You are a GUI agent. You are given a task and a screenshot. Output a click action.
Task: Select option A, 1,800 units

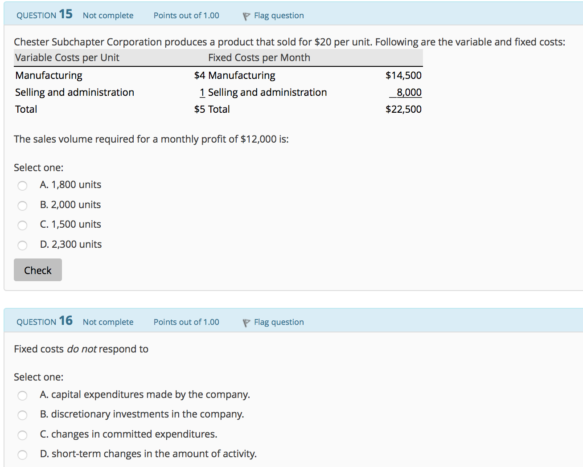pos(22,185)
